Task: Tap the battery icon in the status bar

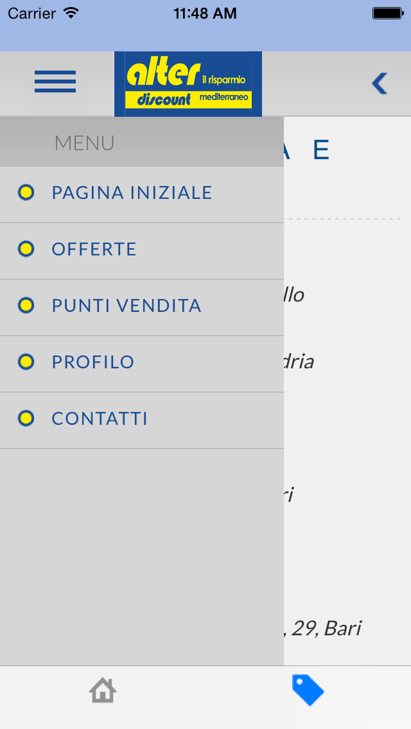Action: point(388,13)
